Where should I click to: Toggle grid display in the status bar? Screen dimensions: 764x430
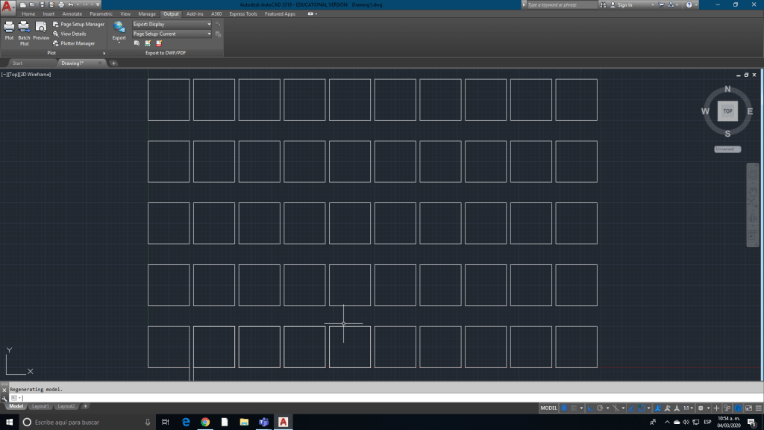(x=565, y=408)
